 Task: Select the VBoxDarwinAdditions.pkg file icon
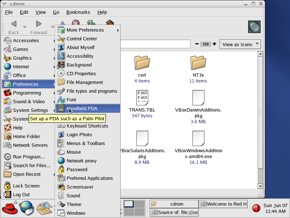click(x=198, y=98)
